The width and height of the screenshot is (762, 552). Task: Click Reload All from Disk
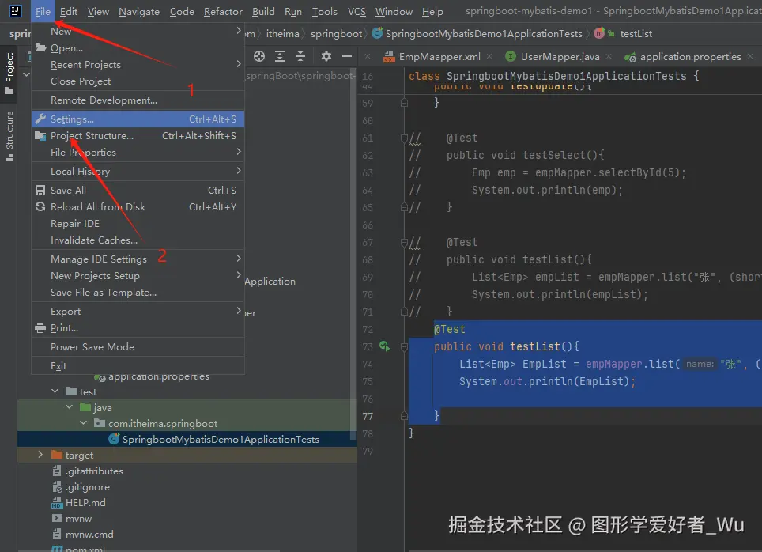(x=138, y=206)
